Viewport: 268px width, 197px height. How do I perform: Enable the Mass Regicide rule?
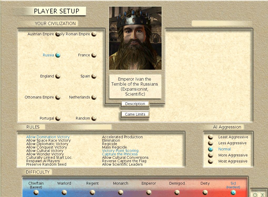click(x=115, y=147)
